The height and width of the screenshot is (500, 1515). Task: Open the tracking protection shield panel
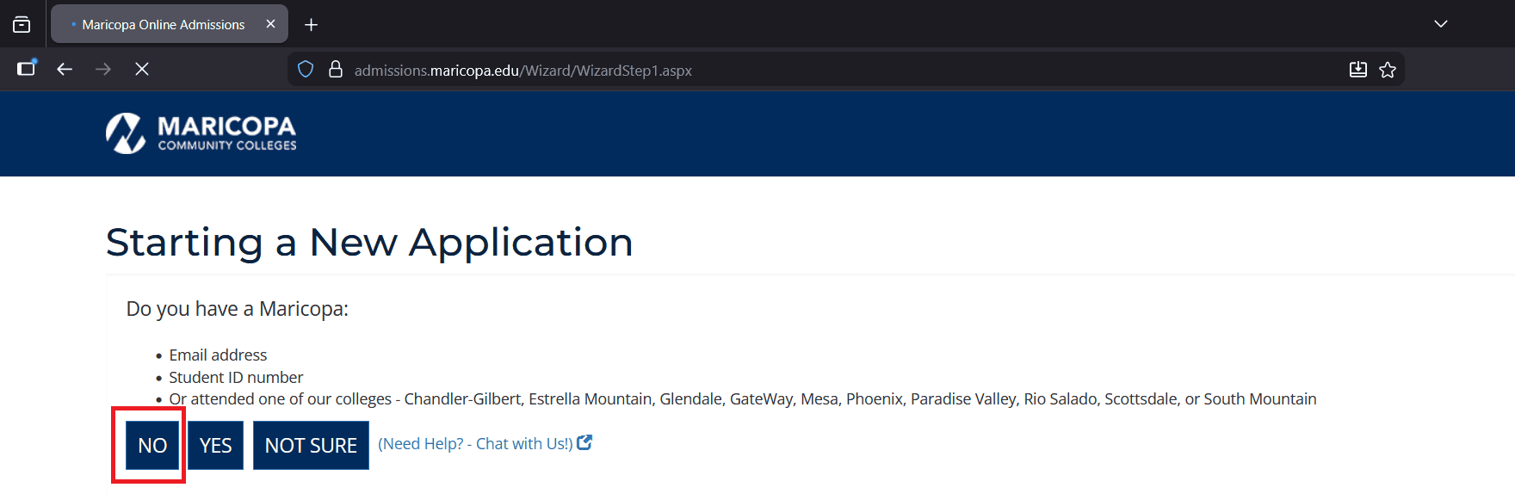click(x=306, y=70)
